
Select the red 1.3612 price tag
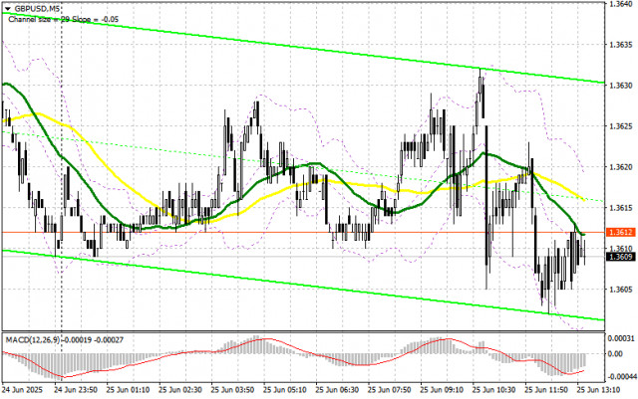coord(620,233)
